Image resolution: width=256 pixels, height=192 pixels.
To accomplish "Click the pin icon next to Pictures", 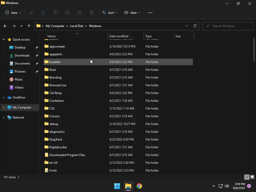I will (x=37, y=71).
